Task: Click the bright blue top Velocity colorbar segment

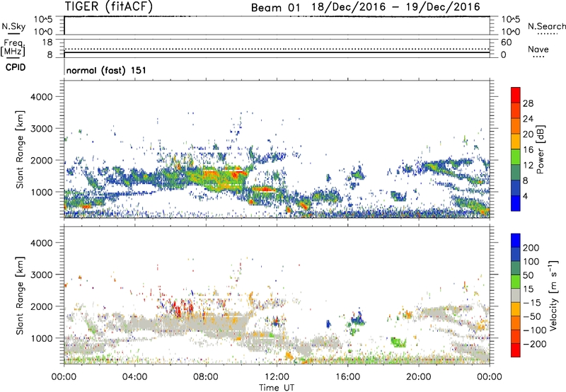Action: [516, 241]
